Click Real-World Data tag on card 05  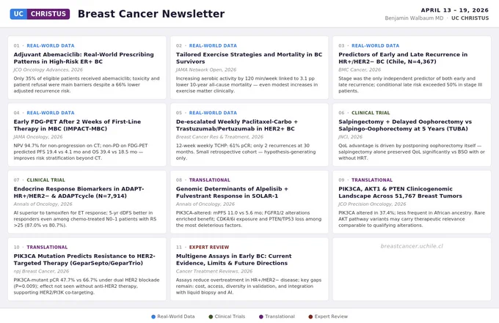(x=213, y=113)
